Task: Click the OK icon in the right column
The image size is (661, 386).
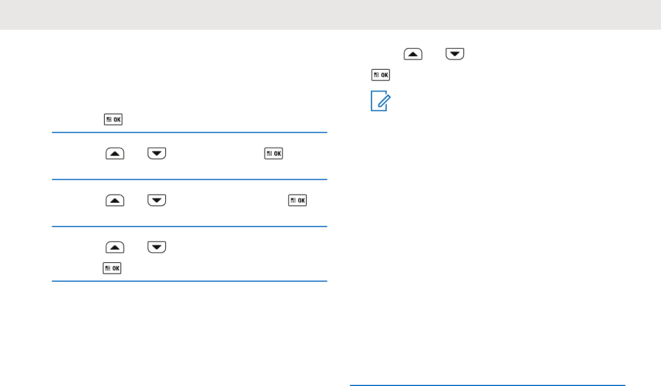Action: click(x=381, y=75)
